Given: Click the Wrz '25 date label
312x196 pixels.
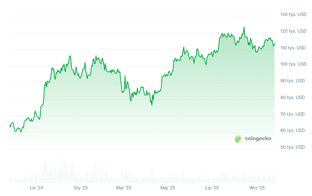Looking at the screenshot, I should [256, 188].
